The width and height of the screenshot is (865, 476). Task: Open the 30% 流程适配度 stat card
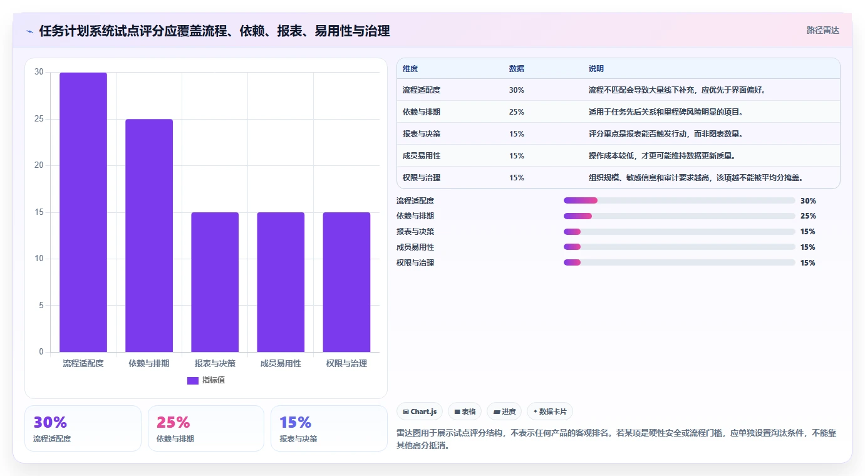83,428
